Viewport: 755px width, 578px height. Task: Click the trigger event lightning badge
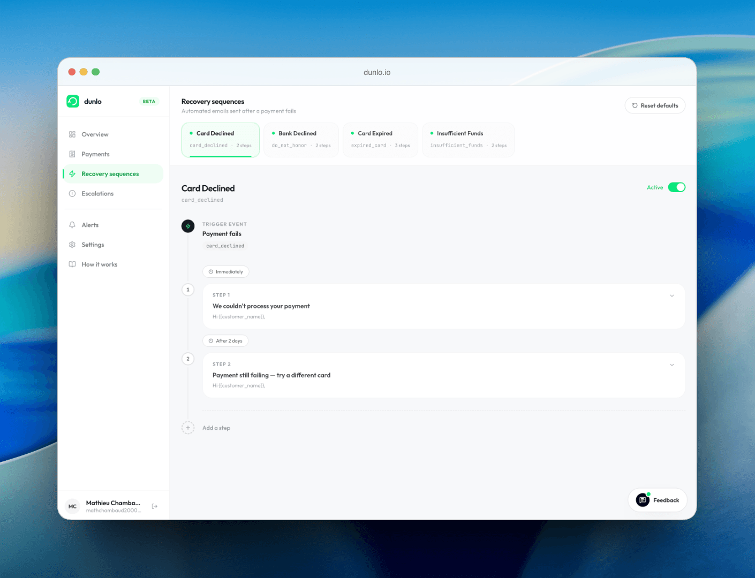click(x=188, y=226)
